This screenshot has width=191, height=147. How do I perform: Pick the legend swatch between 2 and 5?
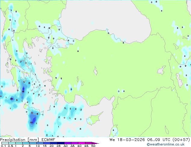[x=26, y=143]
